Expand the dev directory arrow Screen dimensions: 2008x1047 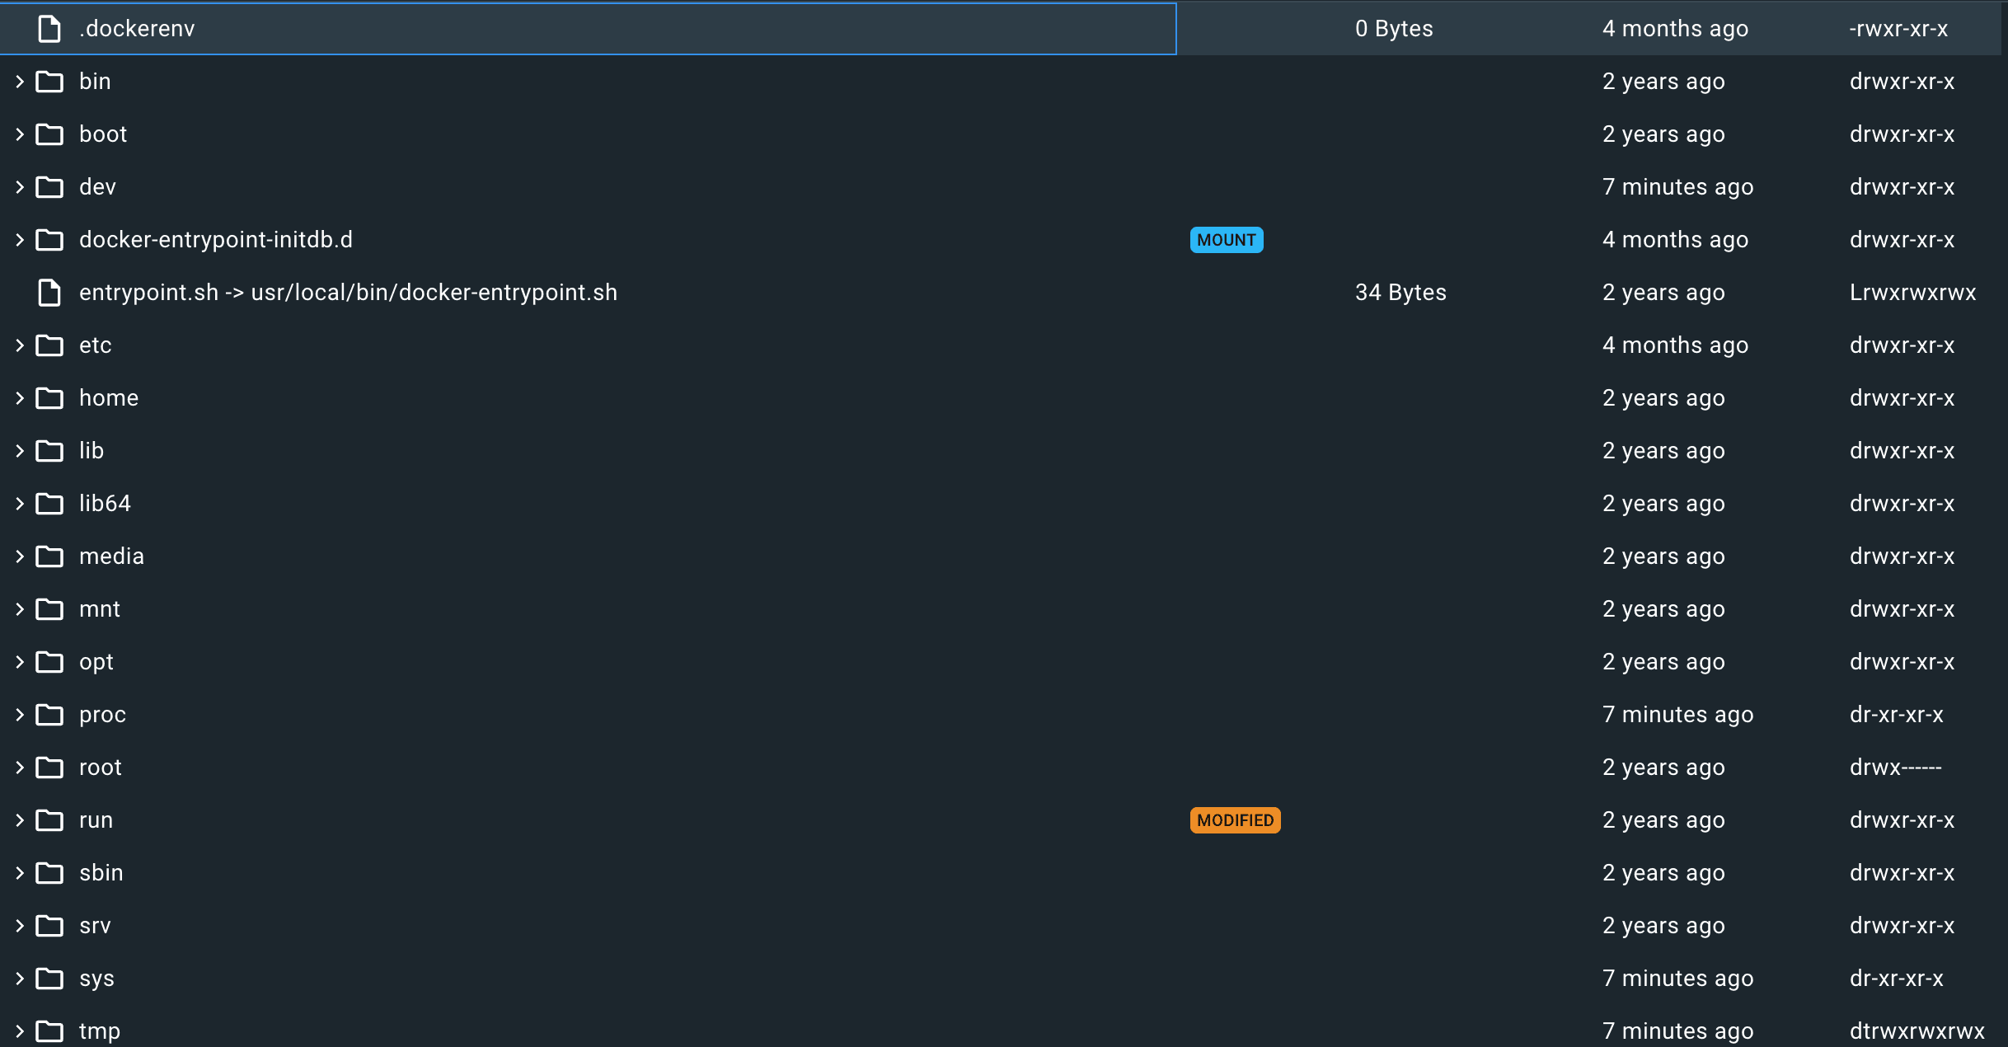click(x=20, y=187)
